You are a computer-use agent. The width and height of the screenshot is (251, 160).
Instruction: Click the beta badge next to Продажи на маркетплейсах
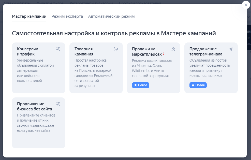point(164,53)
